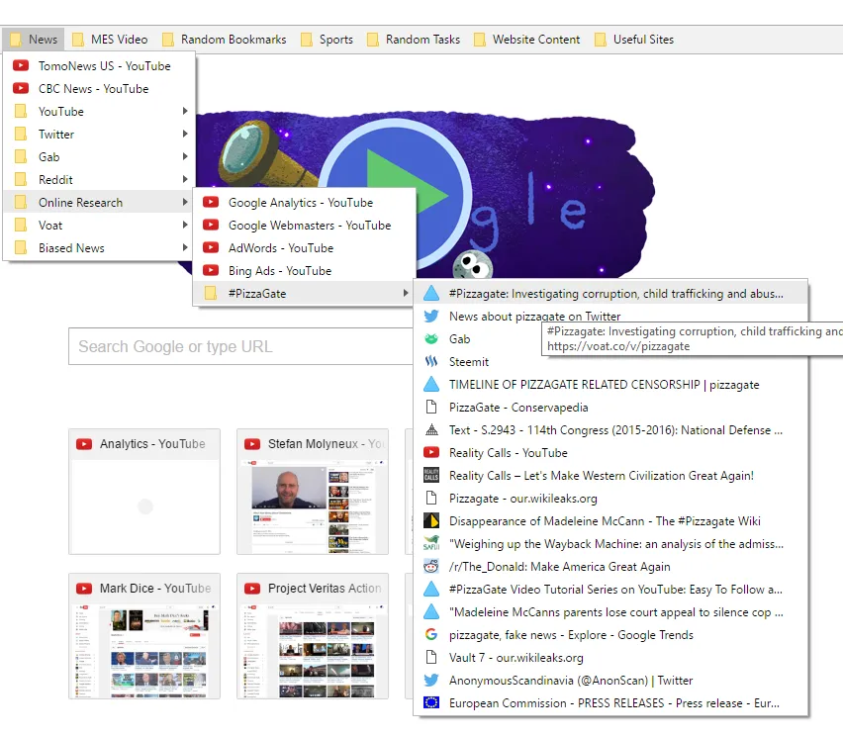Open Mark Dice - YouTube thumbnail tile
Viewport: 843px width, 736px height.
click(x=144, y=636)
